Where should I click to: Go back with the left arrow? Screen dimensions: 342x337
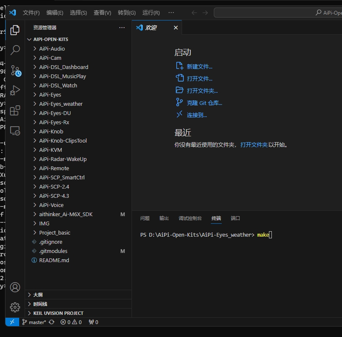pyautogui.click(x=194, y=13)
